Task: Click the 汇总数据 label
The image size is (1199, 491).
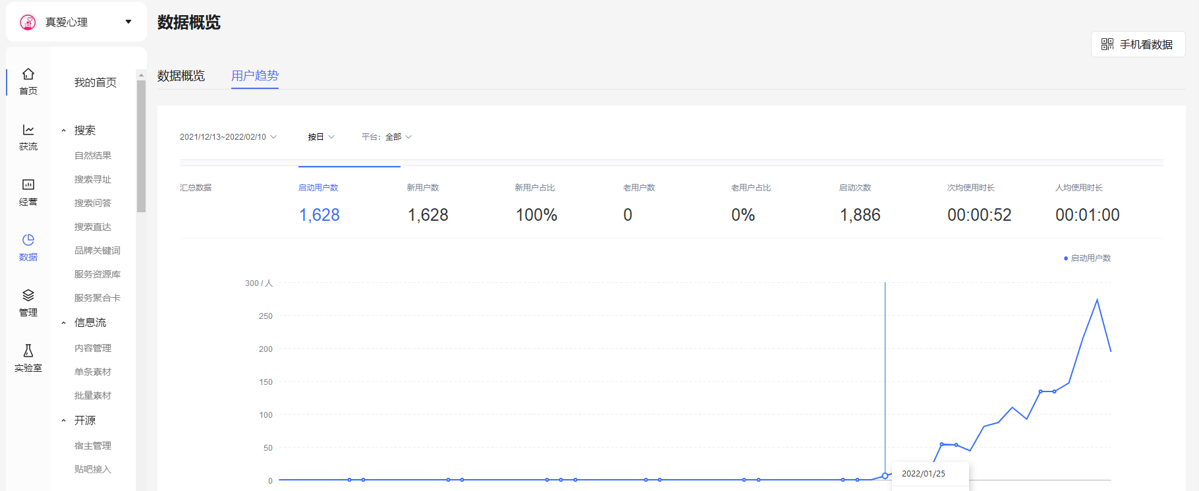Action: point(196,188)
